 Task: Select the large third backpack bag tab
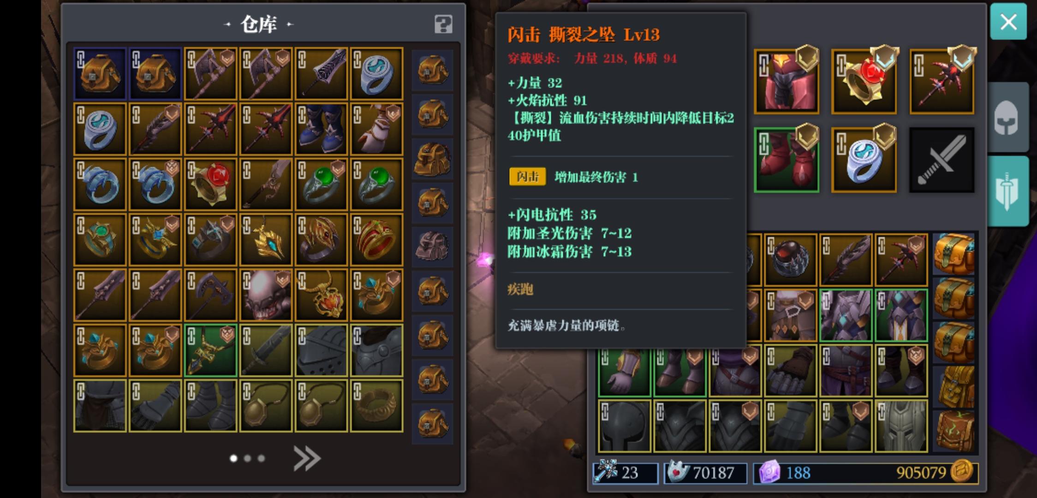tap(432, 159)
